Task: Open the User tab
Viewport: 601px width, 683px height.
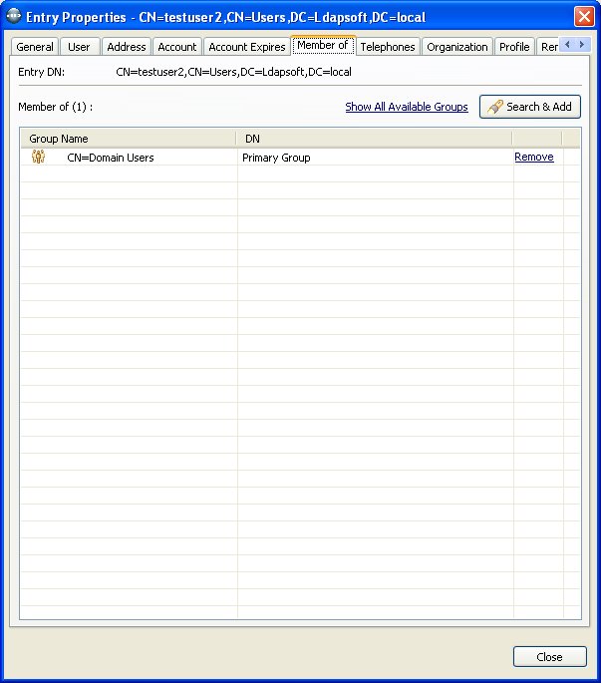Action: (79, 47)
